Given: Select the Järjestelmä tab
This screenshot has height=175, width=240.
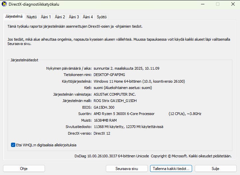Looking at the screenshot, I should click(x=14, y=16).
